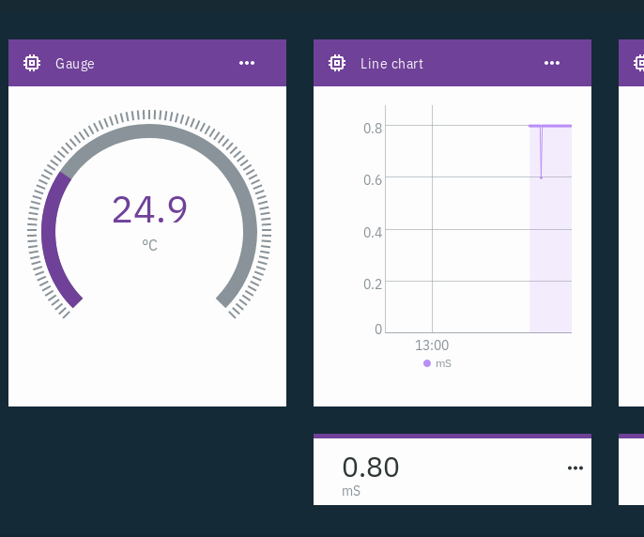This screenshot has height=537, width=644.
Task: Click the °C unit label
Action: tap(149, 245)
